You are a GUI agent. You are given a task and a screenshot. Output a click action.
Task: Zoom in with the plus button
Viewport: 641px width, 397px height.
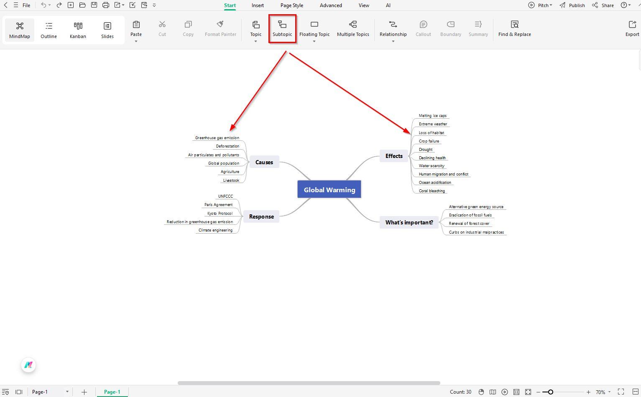588,392
